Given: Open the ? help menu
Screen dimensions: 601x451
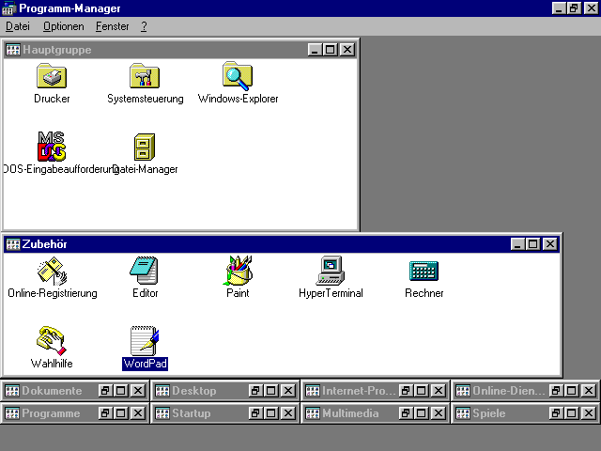Looking at the screenshot, I should coord(144,26).
